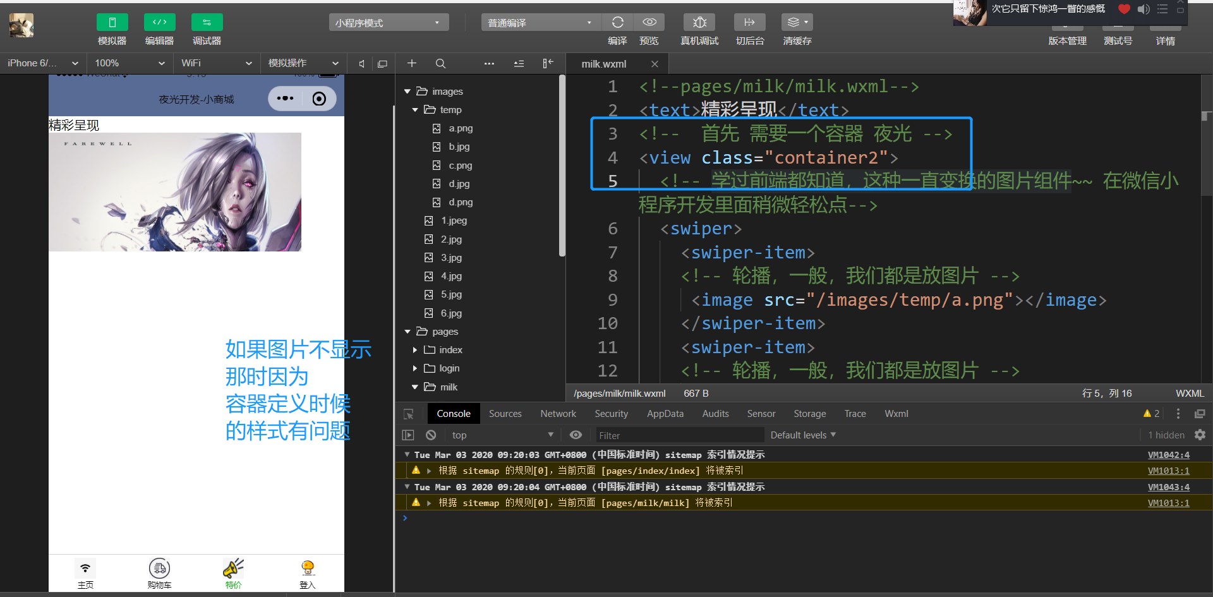1213x597 pixels.
Task: Click the swiper image in simulator
Action: point(175,192)
